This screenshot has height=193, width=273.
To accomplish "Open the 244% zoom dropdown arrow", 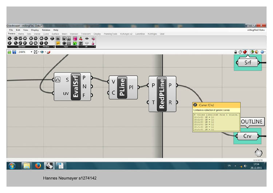I will pos(31,52).
